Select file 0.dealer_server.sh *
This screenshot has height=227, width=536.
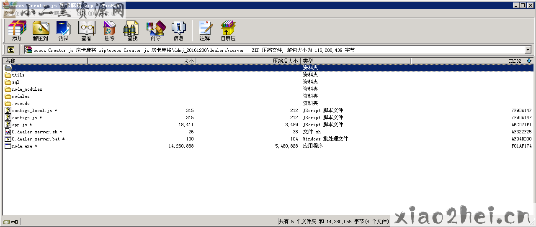(37, 132)
